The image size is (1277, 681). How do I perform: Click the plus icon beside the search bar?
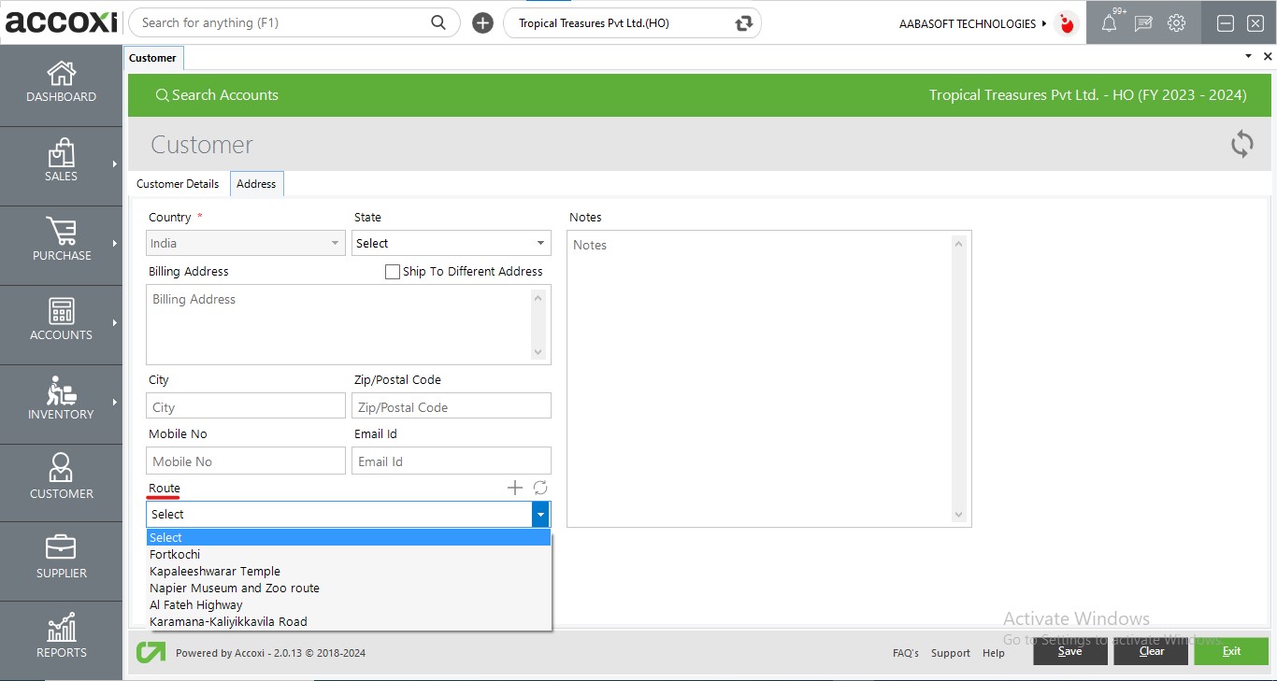[482, 23]
